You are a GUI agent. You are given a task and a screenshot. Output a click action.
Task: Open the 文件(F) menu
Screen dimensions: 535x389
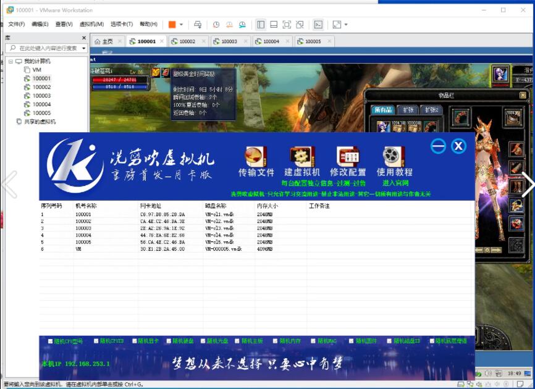(17, 24)
